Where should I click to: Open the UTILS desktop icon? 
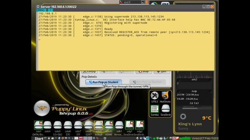[155, 97]
